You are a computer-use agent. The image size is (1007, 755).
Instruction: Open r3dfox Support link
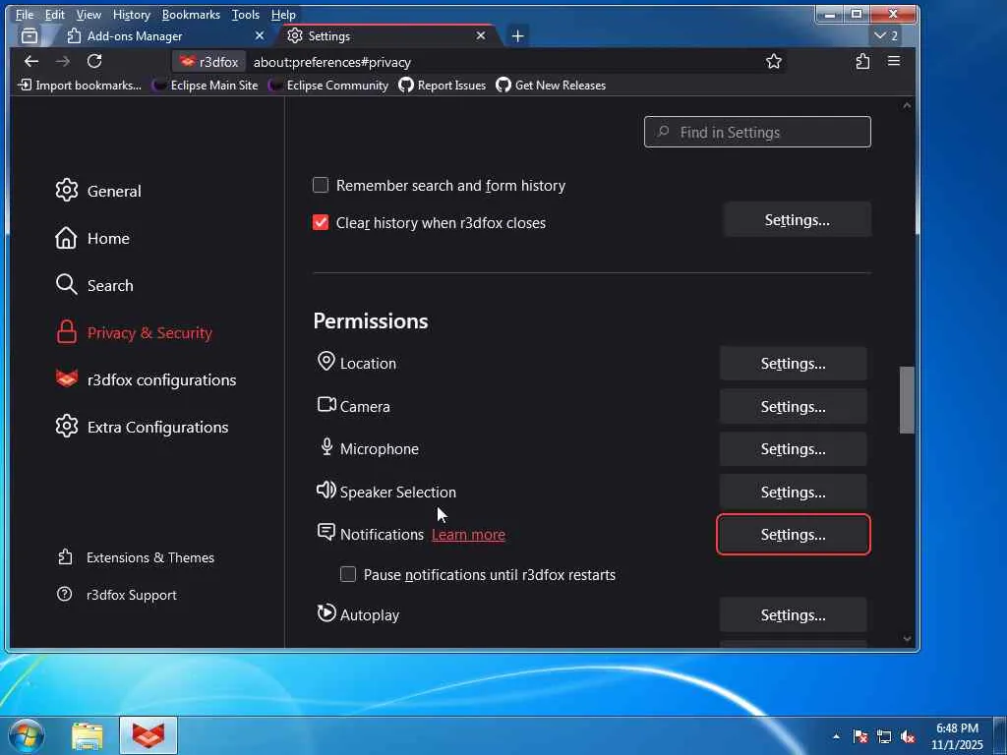point(117,595)
